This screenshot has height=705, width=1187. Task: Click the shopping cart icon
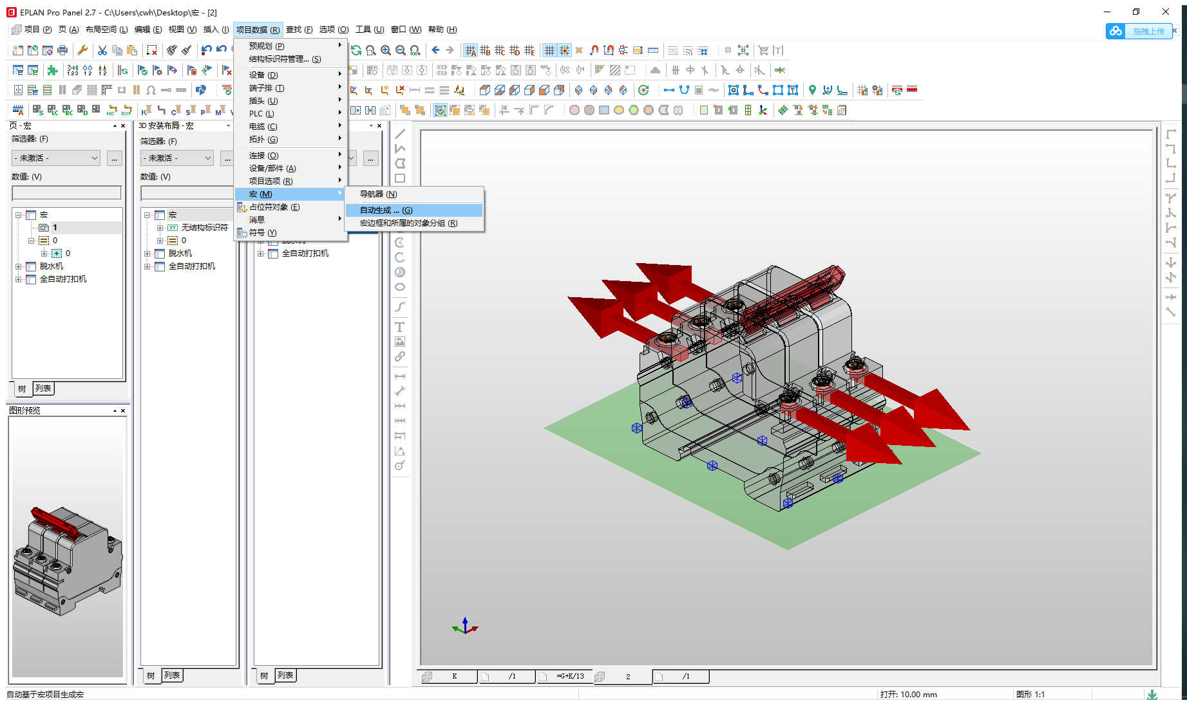(763, 50)
